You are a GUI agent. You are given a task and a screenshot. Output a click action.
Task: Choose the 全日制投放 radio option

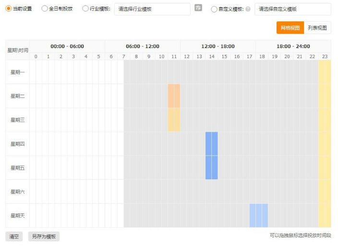pos(45,9)
